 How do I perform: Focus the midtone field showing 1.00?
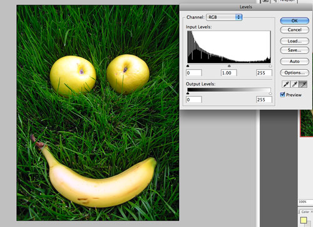[229, 73]
